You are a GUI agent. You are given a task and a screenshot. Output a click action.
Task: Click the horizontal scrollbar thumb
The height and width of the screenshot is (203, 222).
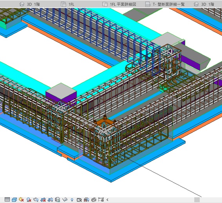pyautogui.click(x=197, y=200)
